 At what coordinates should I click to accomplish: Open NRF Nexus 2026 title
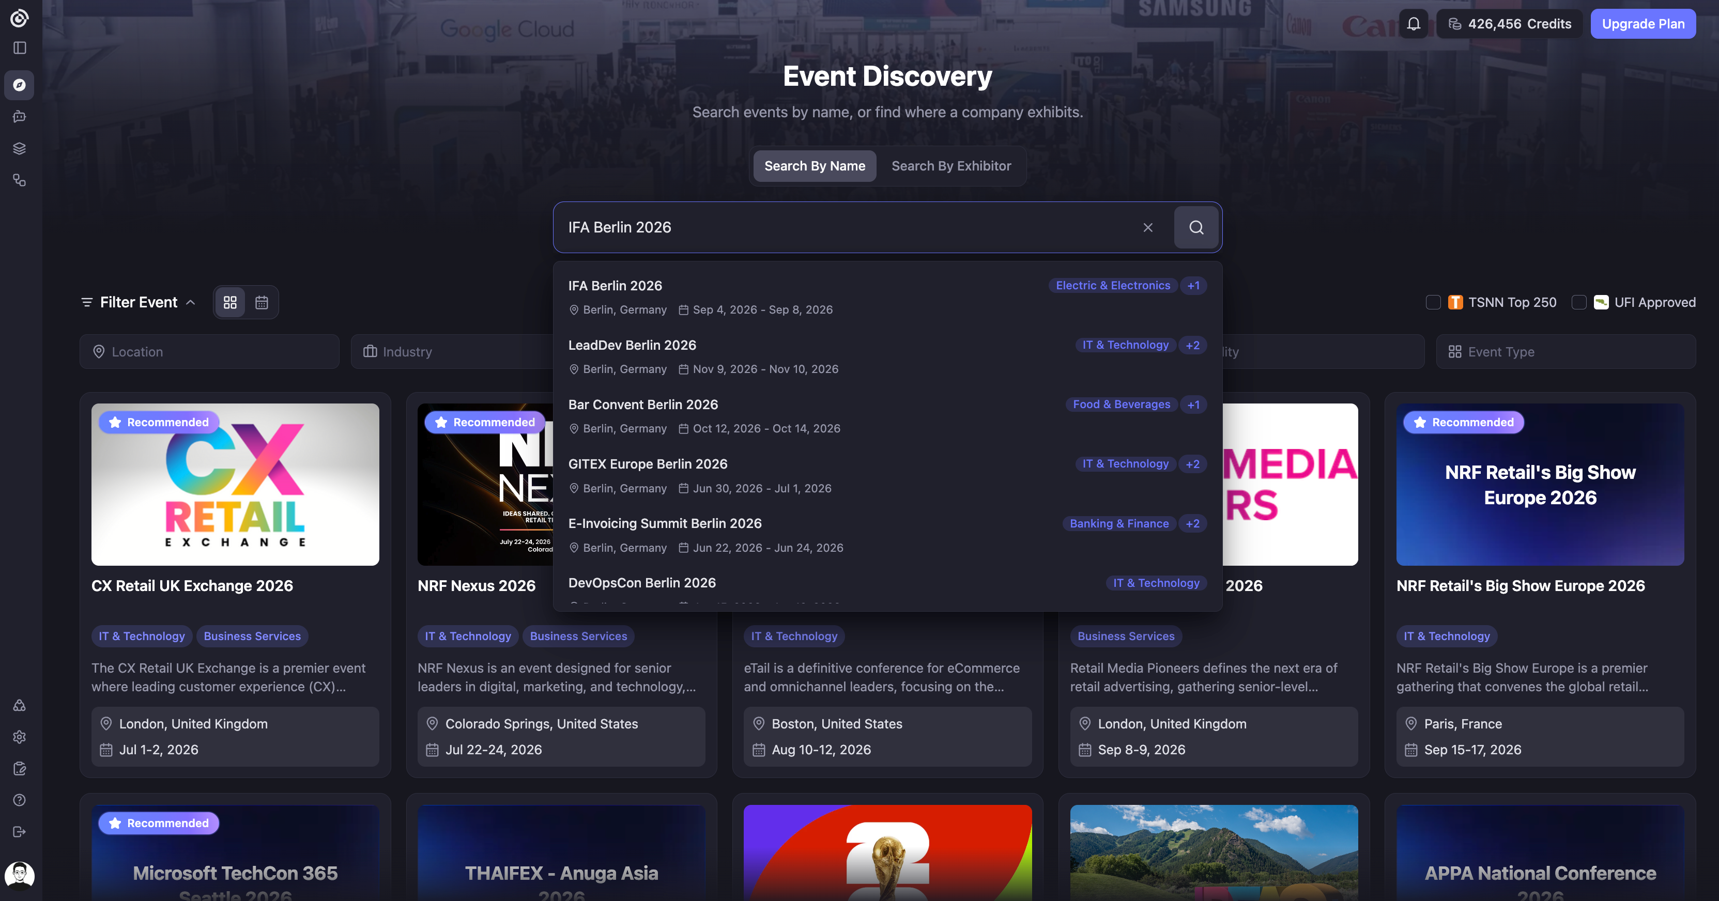pyautogui.click(x=477, y=585)
